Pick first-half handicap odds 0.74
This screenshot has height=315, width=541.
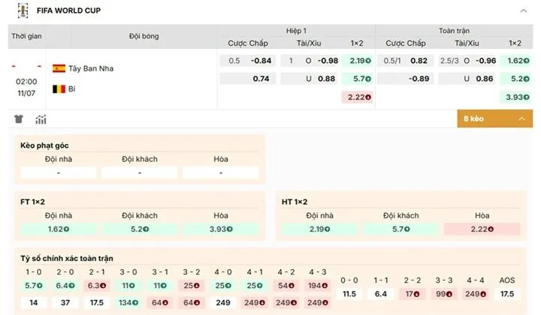tap(248, 79)
